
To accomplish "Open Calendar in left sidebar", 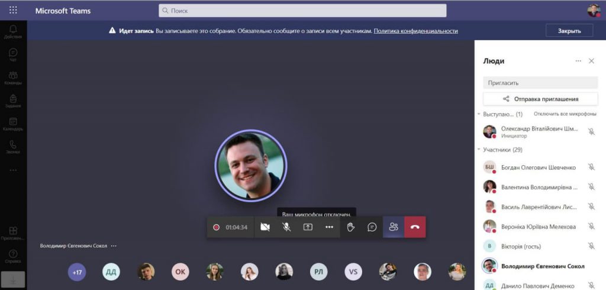I will (13, 124).
